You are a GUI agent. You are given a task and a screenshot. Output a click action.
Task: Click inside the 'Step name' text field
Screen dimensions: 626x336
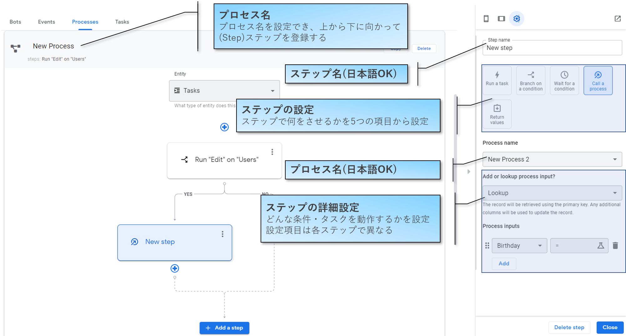click(x=552, y=48)
